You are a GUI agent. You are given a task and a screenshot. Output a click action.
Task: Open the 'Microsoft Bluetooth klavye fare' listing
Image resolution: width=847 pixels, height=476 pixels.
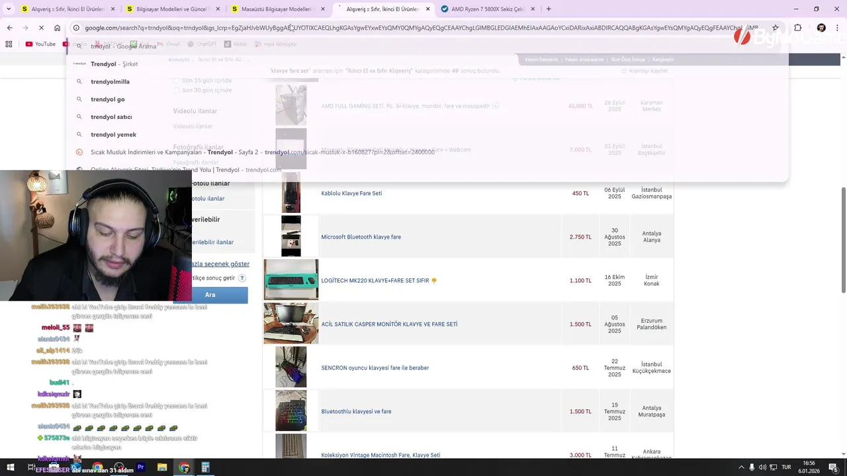tap(361, 237)
